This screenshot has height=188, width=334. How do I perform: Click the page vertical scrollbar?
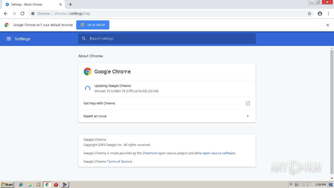tap(332, 112)
